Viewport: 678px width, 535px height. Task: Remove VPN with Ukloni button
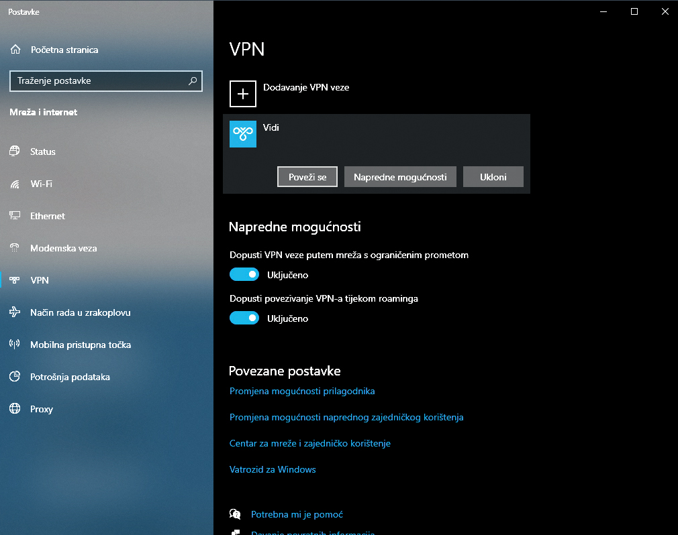493,177
